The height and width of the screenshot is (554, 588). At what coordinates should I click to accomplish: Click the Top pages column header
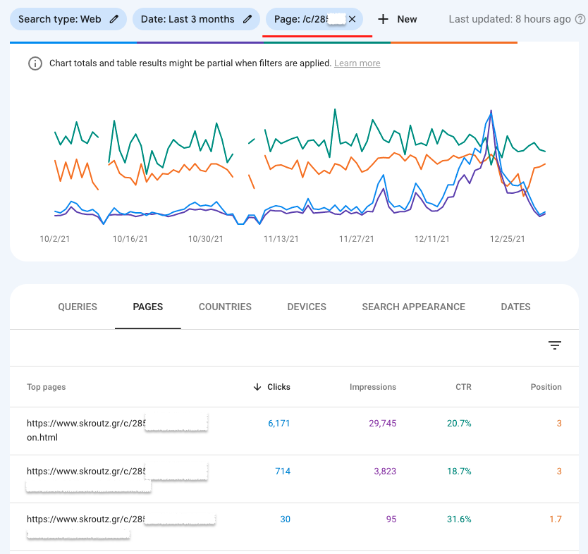tap(46, 387)
